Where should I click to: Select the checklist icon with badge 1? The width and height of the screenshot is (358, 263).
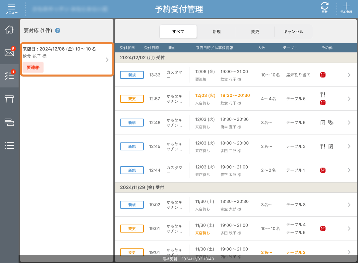[x=9, y=76]
